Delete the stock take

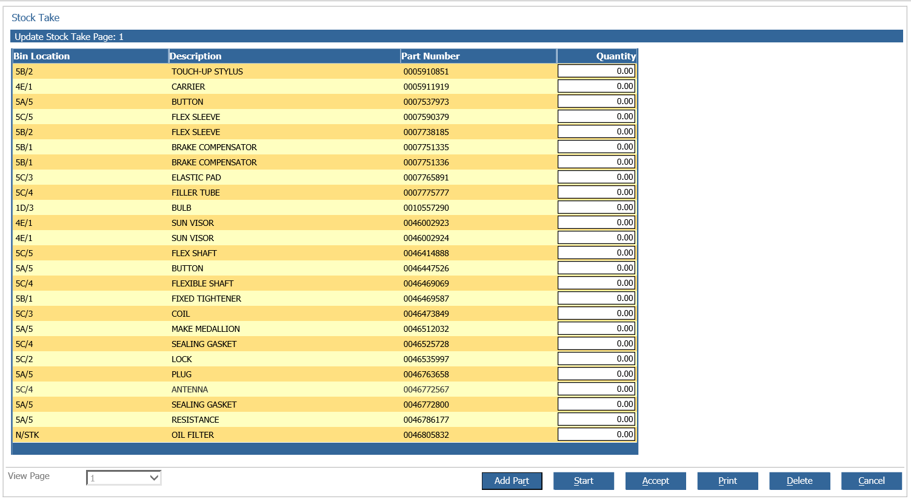(x=799, y=481)
